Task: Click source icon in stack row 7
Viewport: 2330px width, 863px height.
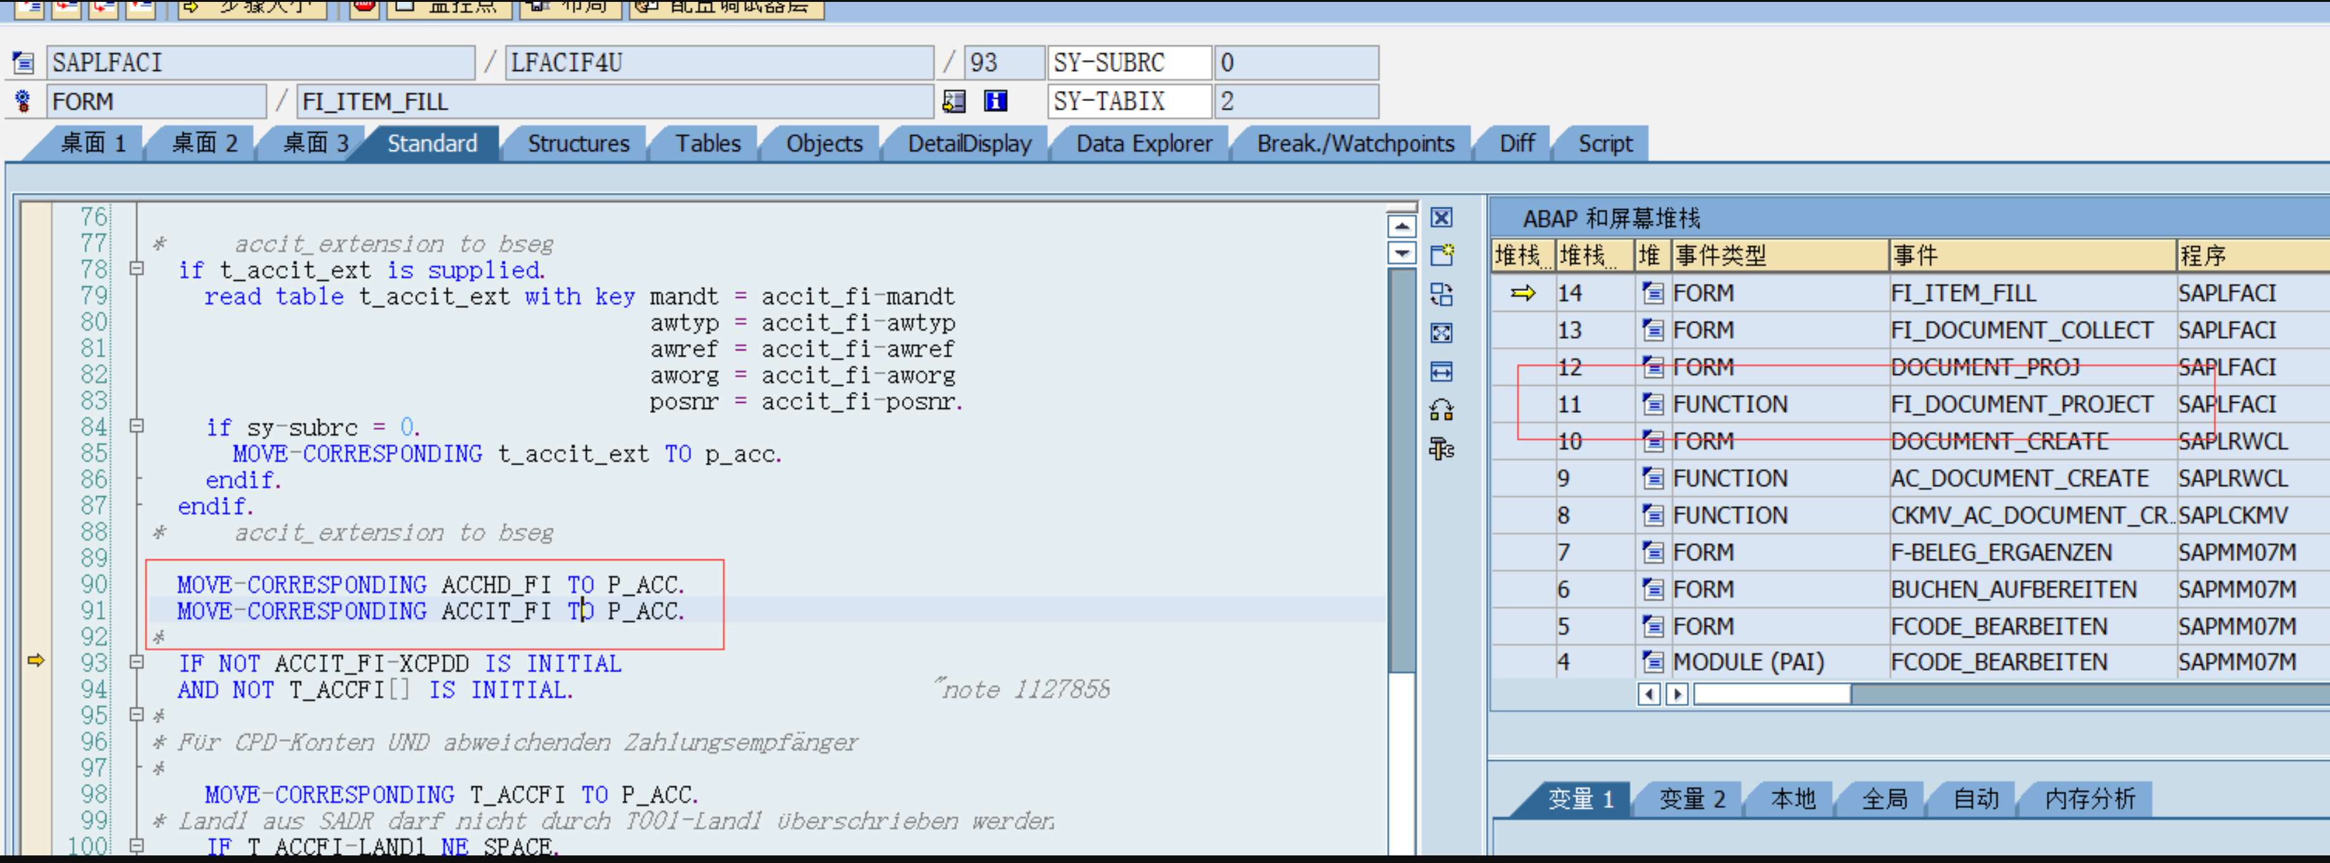Action: coord(1653,553)
